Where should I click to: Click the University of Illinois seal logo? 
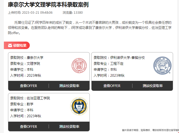(162, 66)
